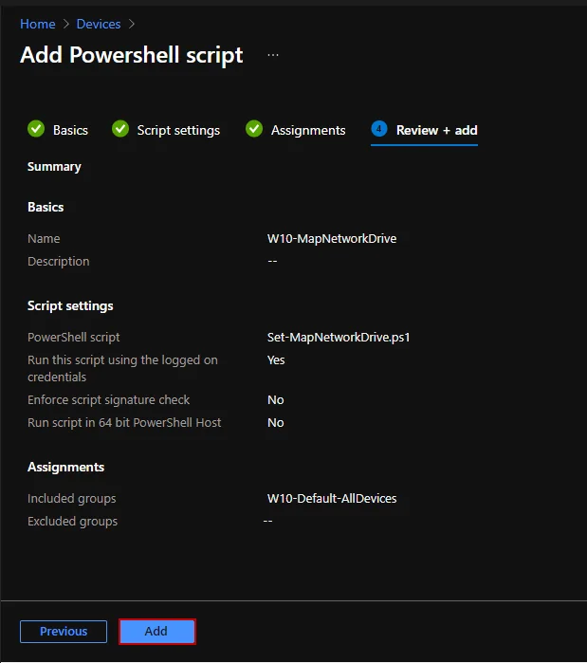
Task: Click the Description label
Action: tap(58, 261)
